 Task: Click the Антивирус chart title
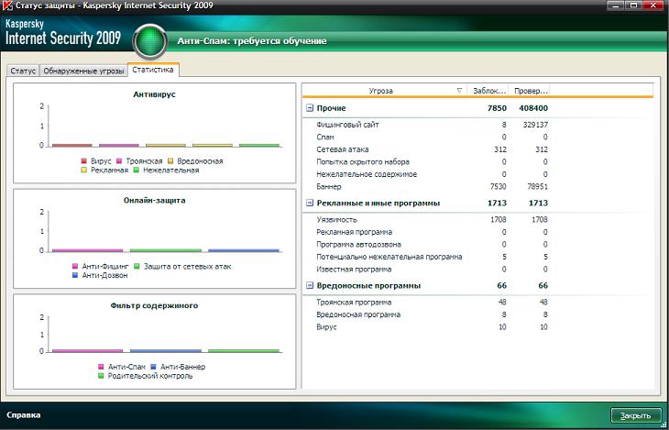154,94
